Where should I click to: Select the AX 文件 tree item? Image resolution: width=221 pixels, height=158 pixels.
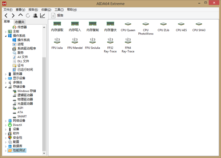click(20, 57)
